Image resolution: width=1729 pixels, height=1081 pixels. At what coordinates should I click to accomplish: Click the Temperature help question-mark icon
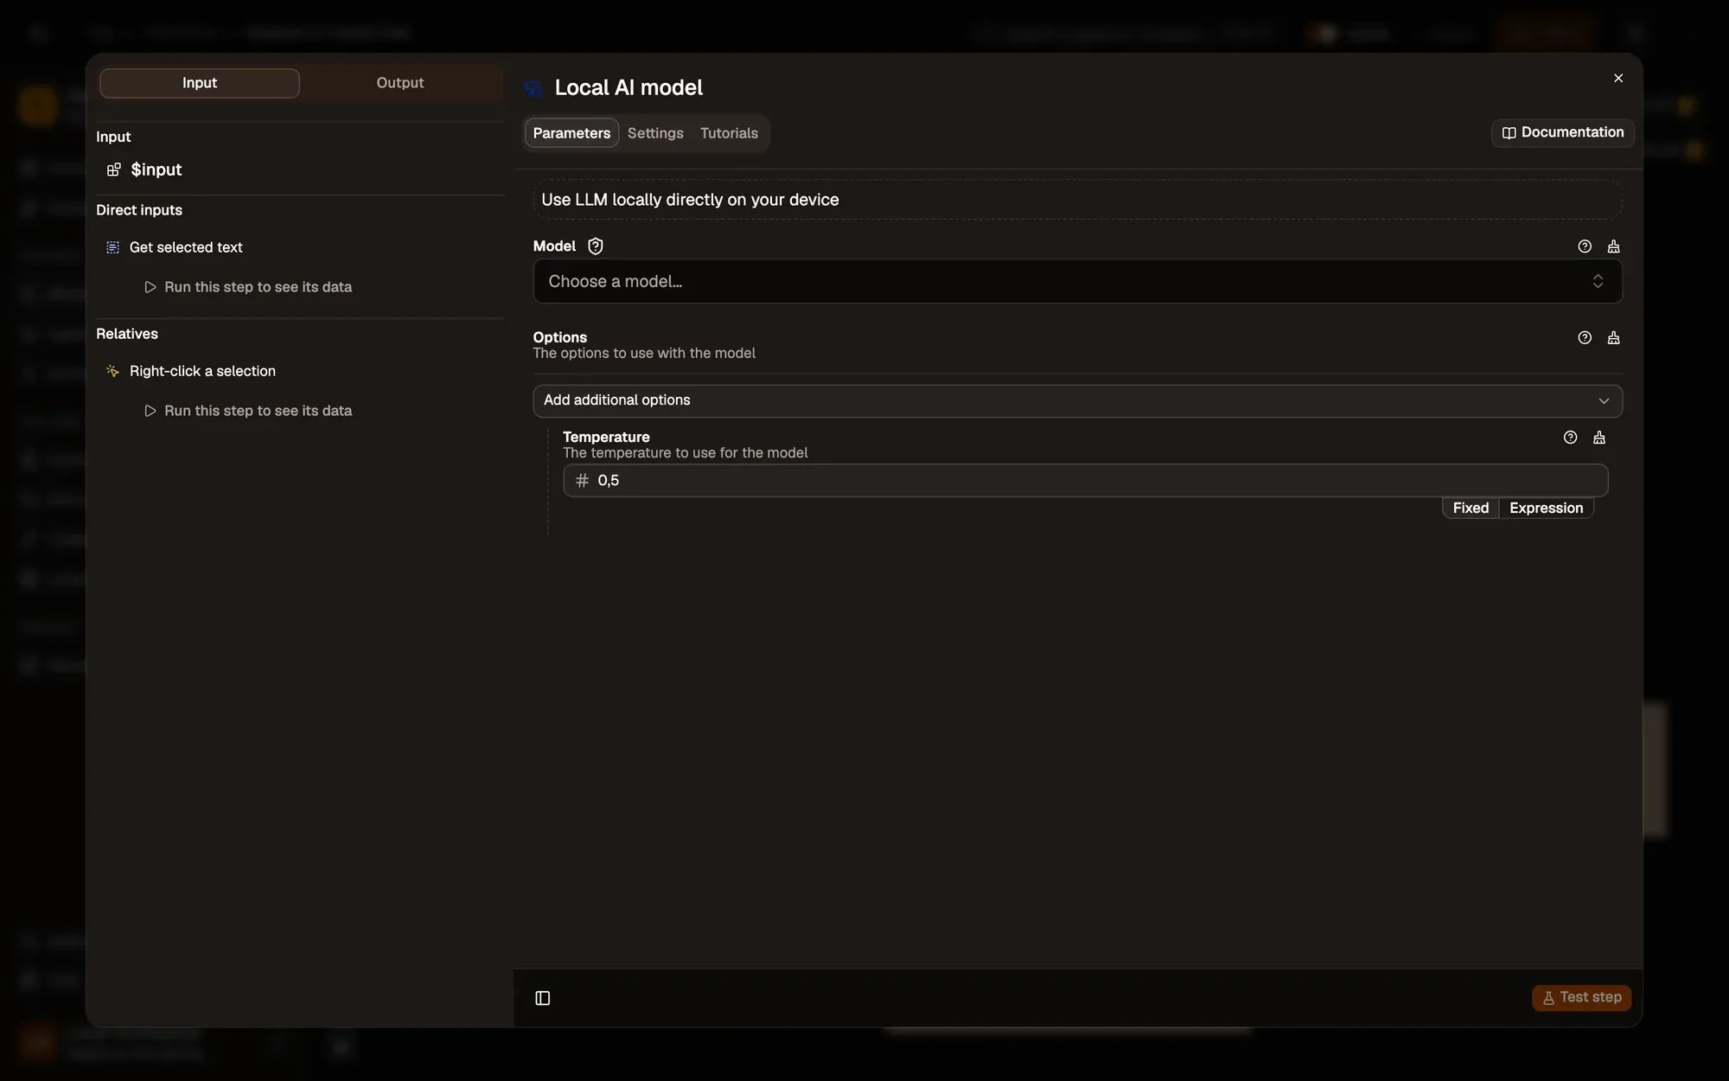point(1570,438)
